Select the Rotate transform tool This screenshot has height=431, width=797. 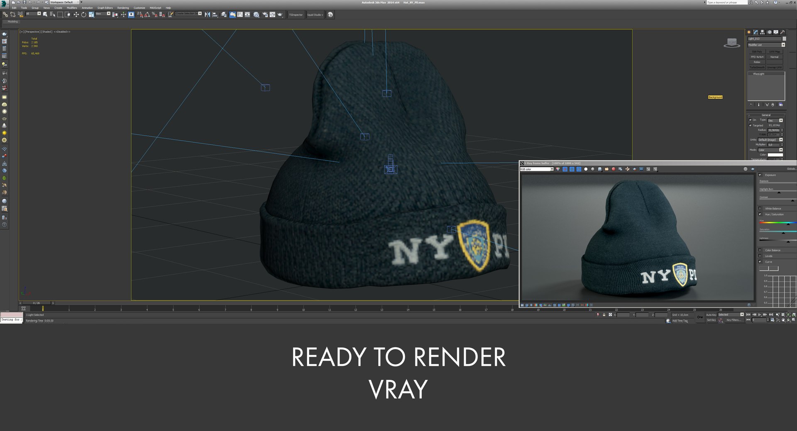(83, 15)
